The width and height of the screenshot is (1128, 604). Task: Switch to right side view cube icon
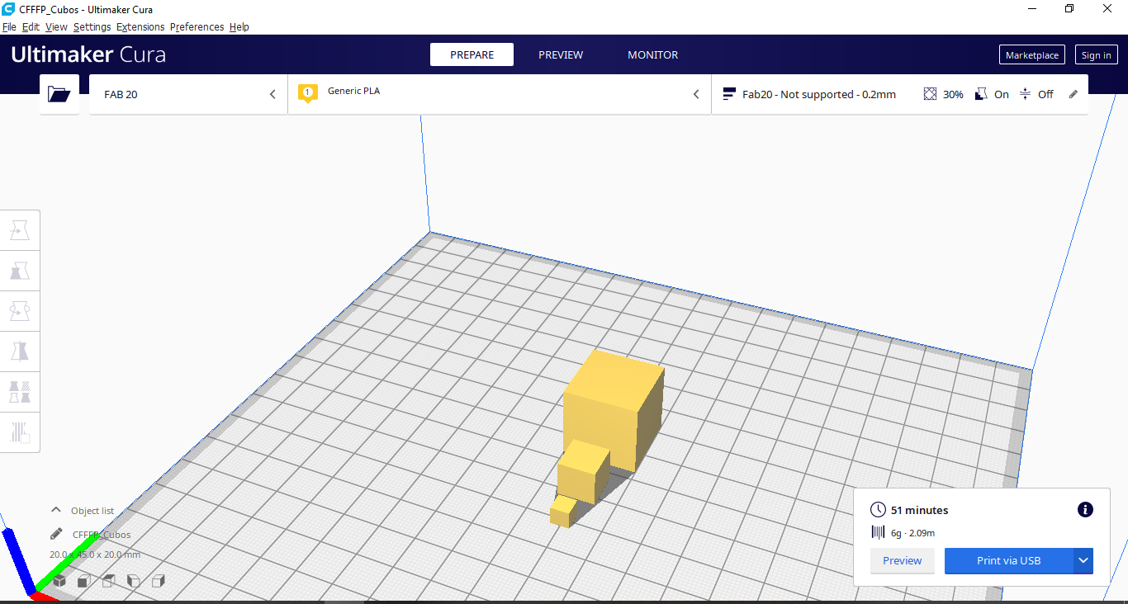click(x=158, y=581)
